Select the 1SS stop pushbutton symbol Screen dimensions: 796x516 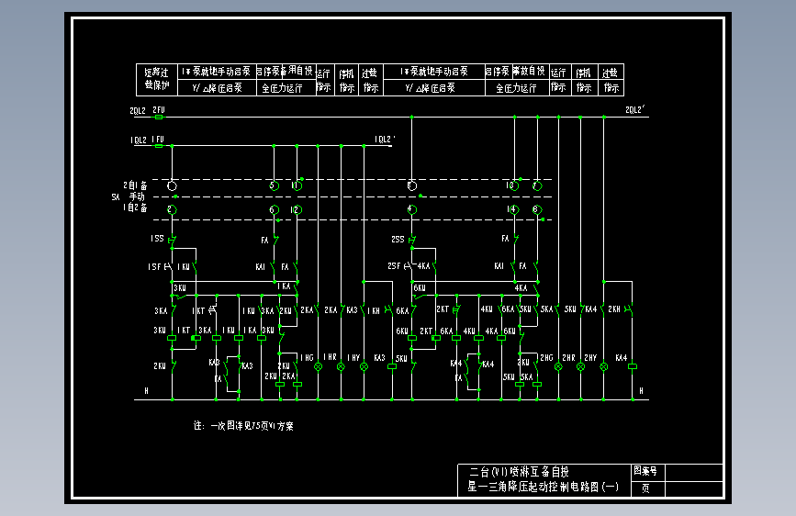click(x=172, y=241)
